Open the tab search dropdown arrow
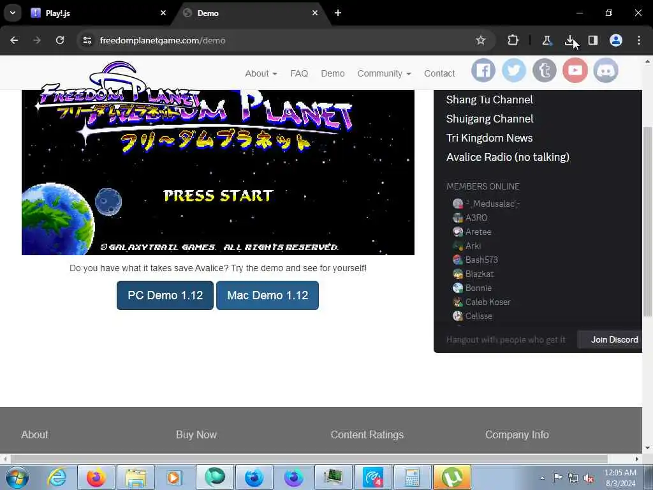This screenshot has height=490, width=653. tap(13, 13)
